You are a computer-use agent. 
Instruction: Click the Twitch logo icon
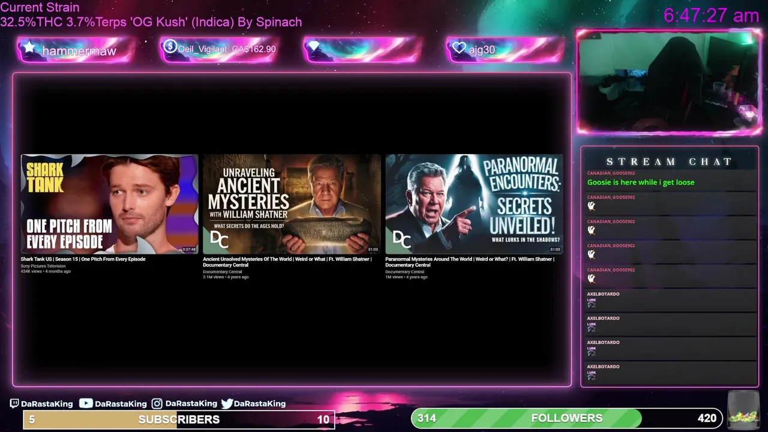pyautogui.click(x=14, y=404)
